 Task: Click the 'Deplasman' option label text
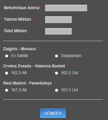pos(71,56)
